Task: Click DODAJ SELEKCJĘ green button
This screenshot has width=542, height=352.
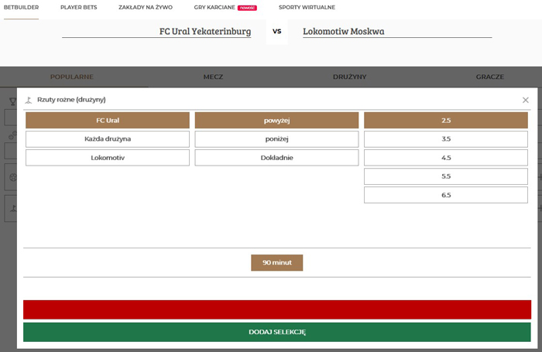Action: 277,332
